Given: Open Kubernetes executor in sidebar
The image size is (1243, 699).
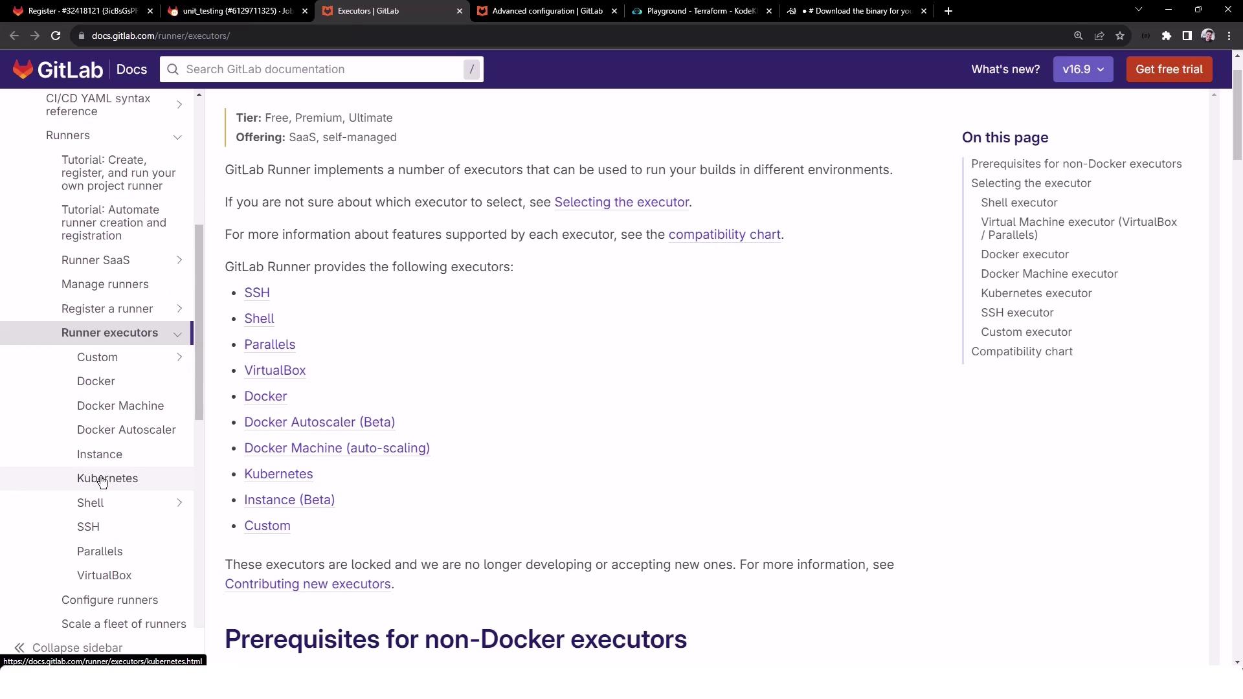Looking at the screenshot, I should point(107,478).
